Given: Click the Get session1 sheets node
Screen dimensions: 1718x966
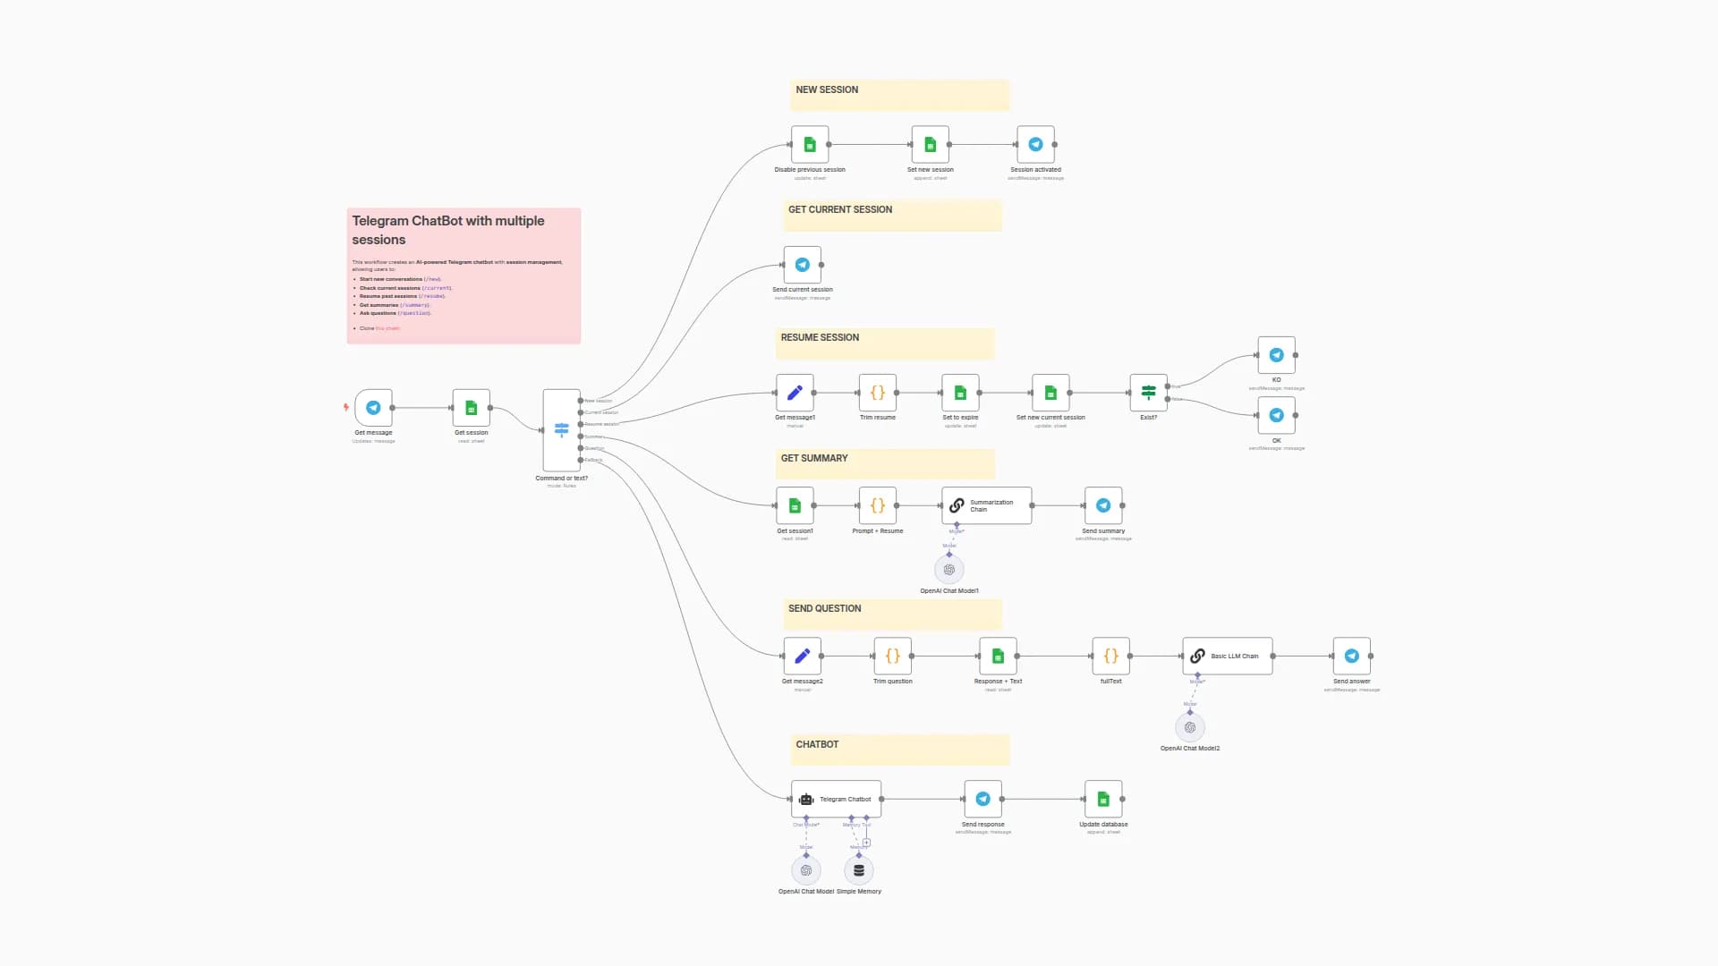Looking at the screenshot, I should [x=795, y=505].
